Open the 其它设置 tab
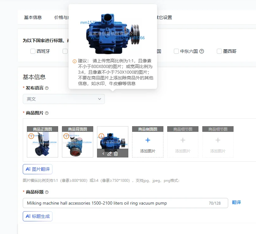The image size is (256, 234). [165, 17]
